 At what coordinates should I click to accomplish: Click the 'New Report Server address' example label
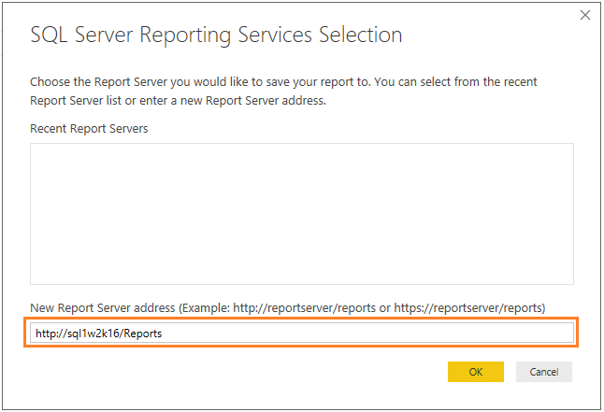pos(288,308)
